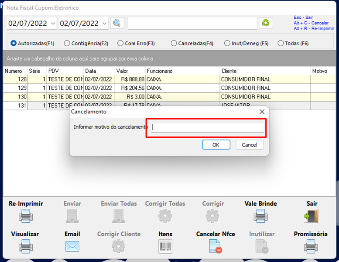
Task: Select the Canceladas(F4) radio button
Action: (x=174, y=44)
